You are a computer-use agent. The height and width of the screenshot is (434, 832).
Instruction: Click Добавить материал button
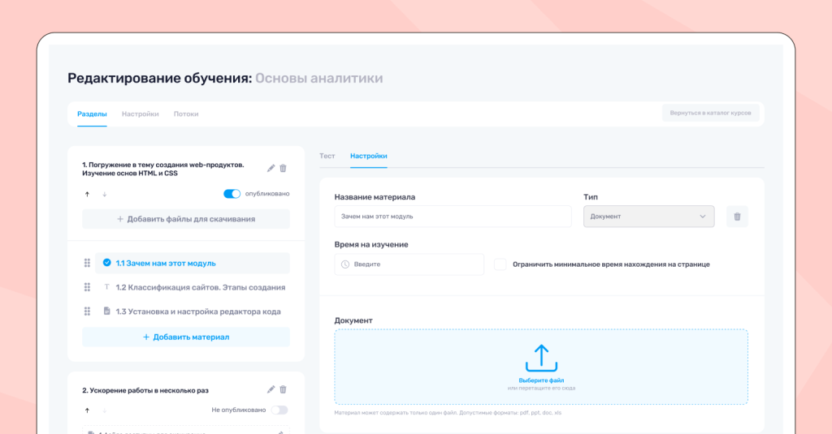[x=186, y=337]
